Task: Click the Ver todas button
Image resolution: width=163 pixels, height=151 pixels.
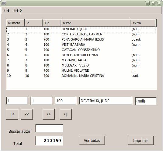Action: pyautogui.click(x=92, y=140)
